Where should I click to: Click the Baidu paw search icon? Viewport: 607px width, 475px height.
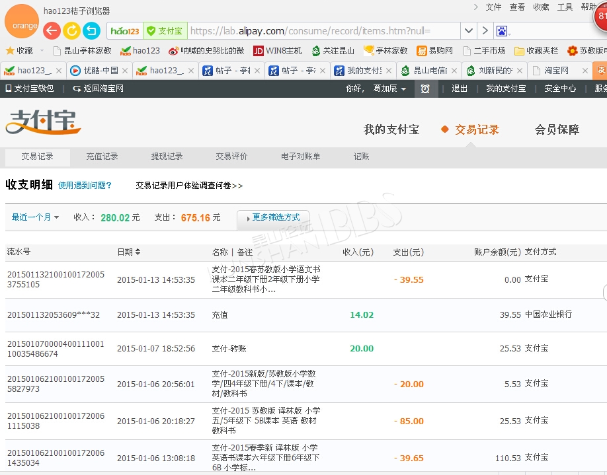point(503,31)
